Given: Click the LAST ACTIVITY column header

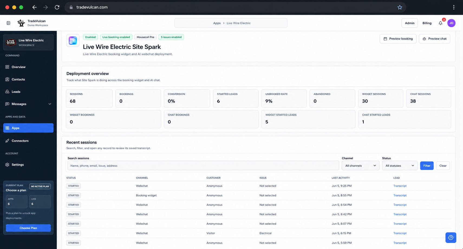Looking at the screenshot, I should [x=341, y=178].
